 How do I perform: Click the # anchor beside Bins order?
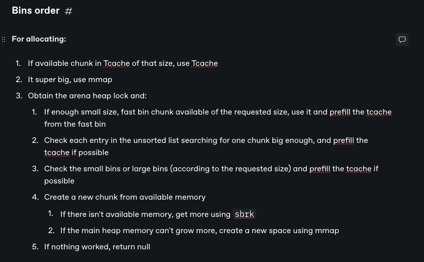tap(68, 11)
